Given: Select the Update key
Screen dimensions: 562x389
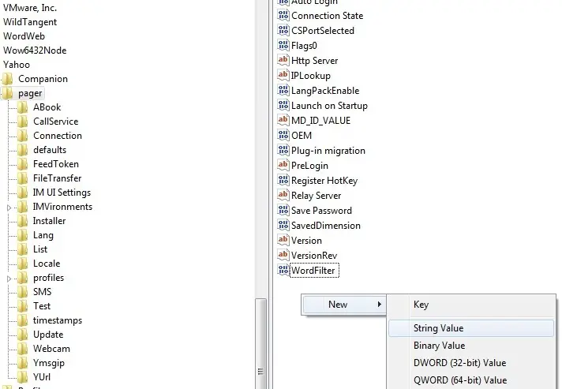Looking at the screenshot, I should 48,335.
